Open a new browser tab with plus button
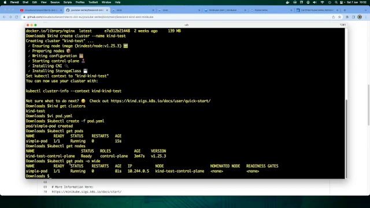 345,10
